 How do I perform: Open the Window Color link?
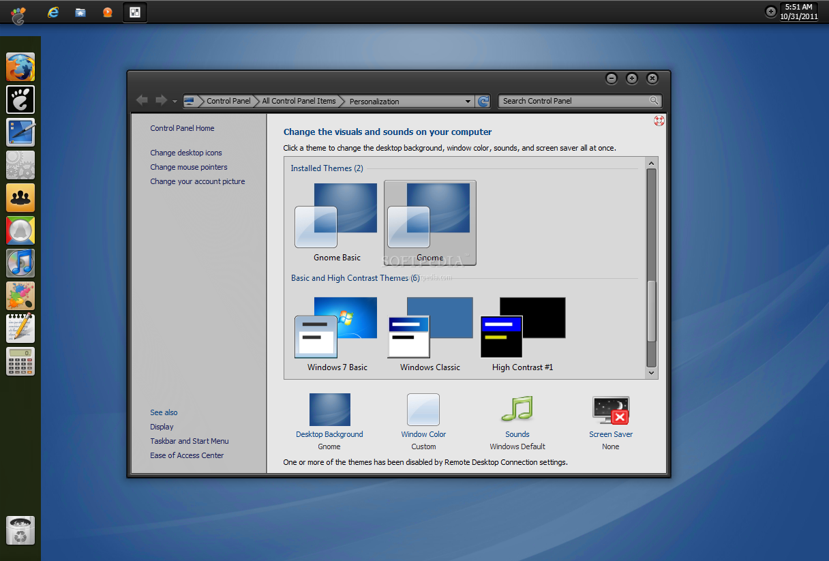[423, 434]
